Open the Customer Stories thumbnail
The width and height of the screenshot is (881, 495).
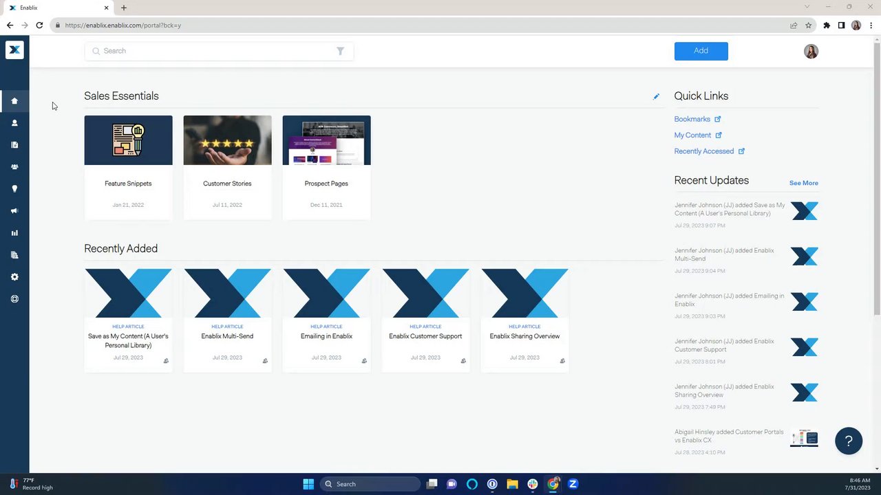coord(227,140)
